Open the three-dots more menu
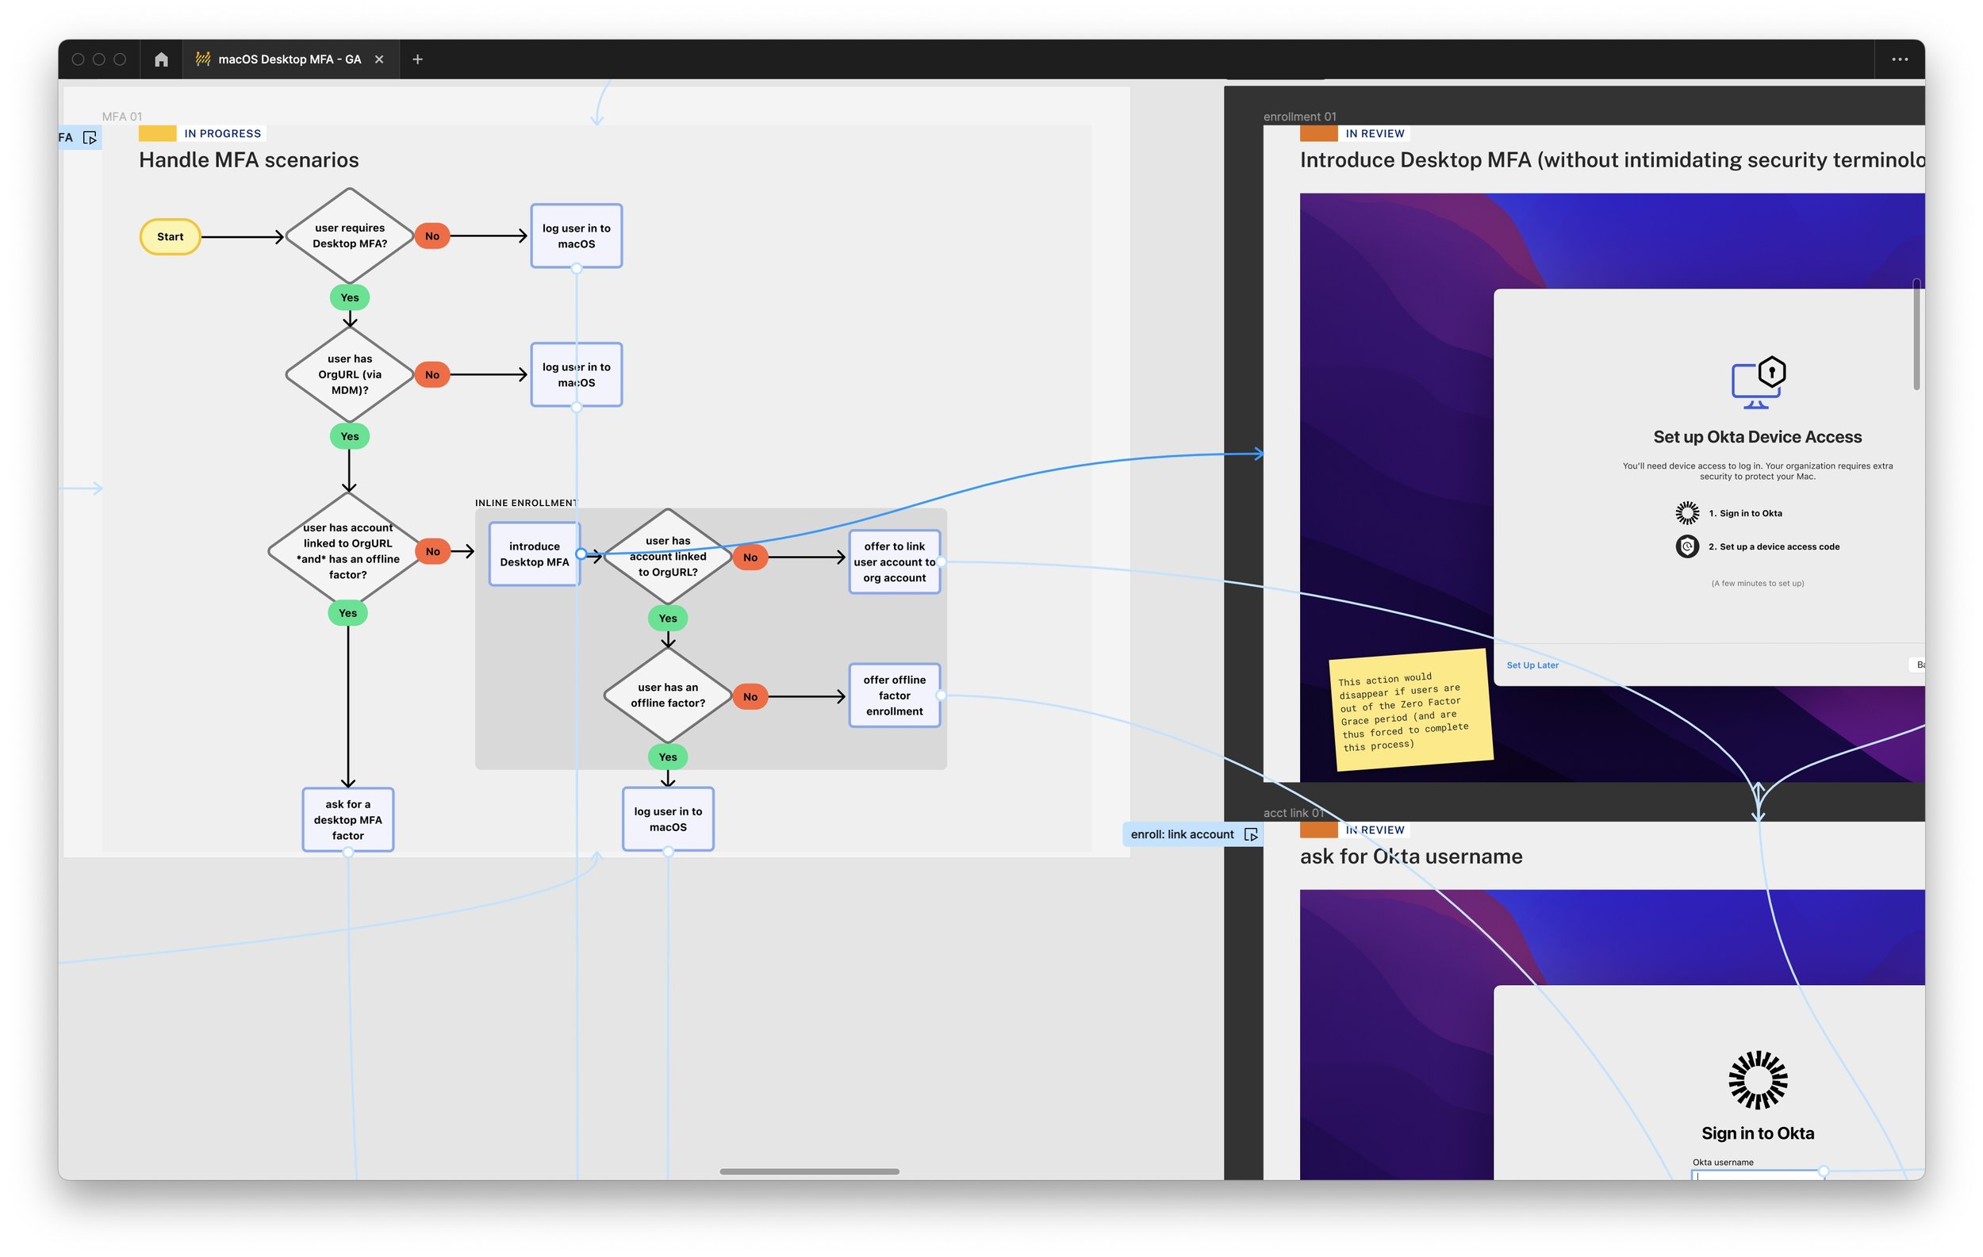Image resolution: width=1983 pixels, height=1257 pixels. pyautogui.click(x=1899, y=59)
